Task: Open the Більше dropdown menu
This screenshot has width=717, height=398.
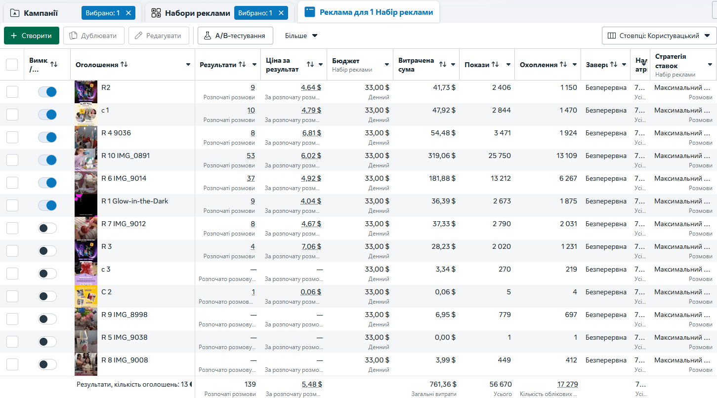Action: click(x=301, y=36)
